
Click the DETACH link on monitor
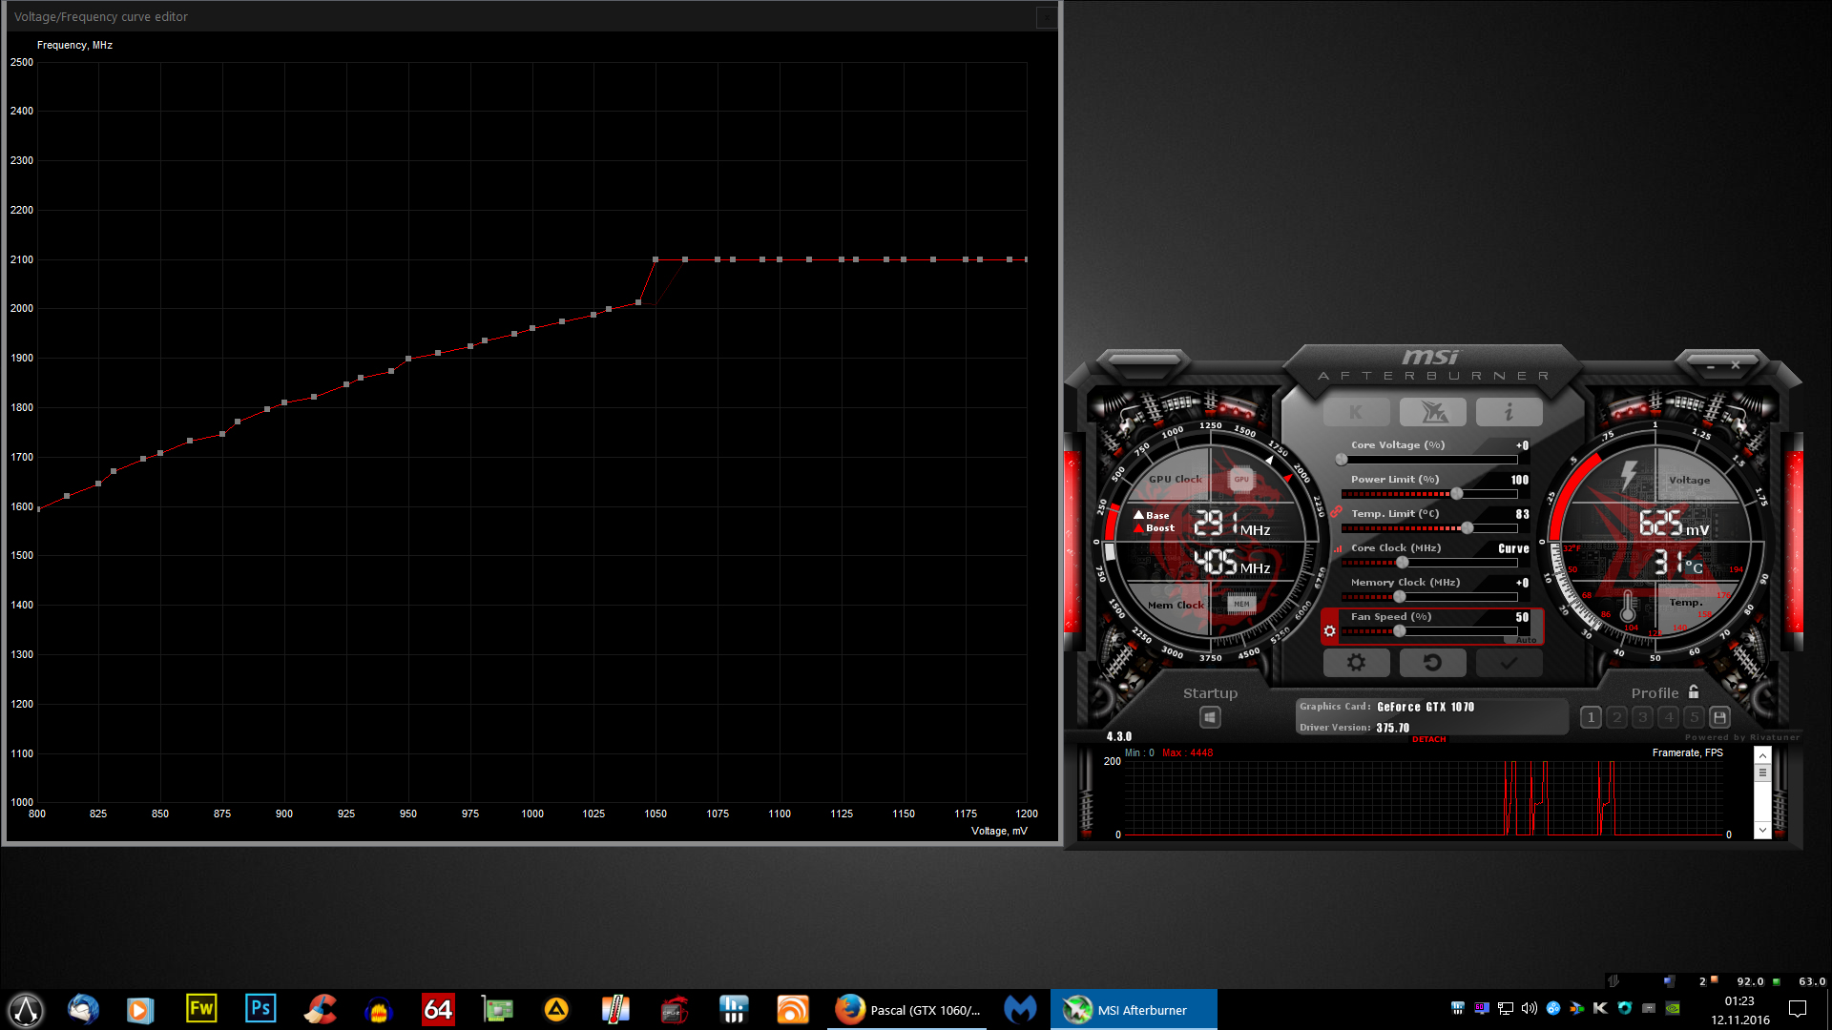1428,739
